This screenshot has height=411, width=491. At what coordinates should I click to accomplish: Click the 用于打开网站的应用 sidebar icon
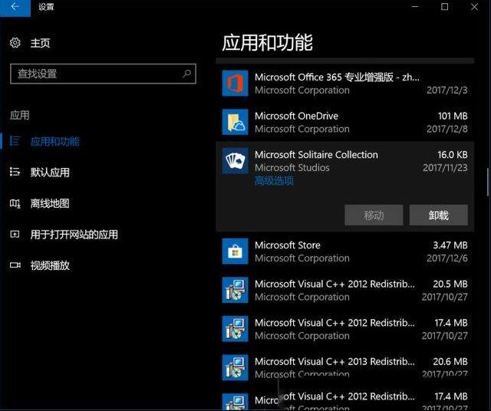[x=15, y=234]
